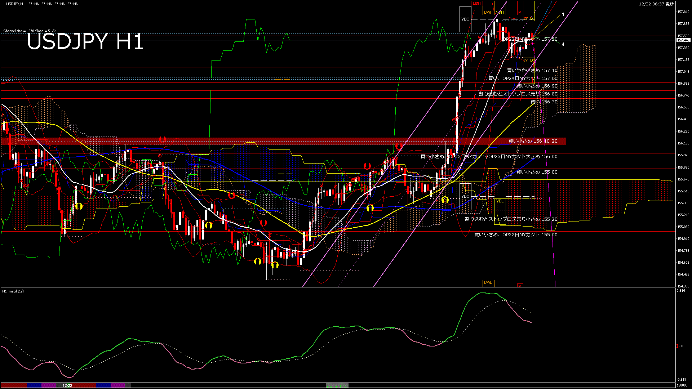Select the YDH level label
Image resolution: width=692 pixels, height=389 pixels.
point(500,12)
